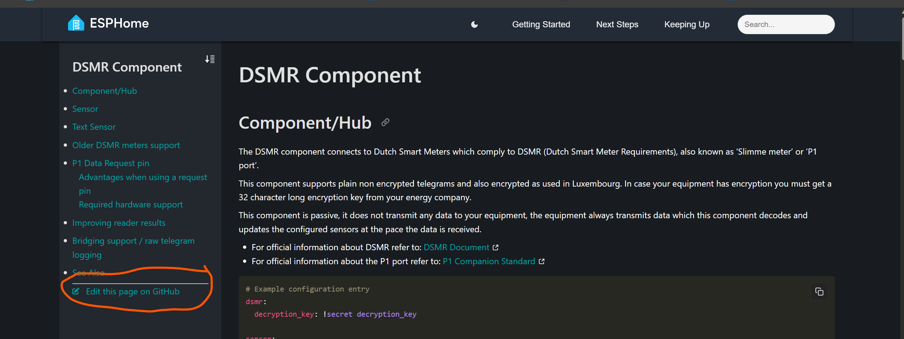Navigate to Older DSMR meters support
Viewport: 904px width, 339px height.
pos(126,145)
